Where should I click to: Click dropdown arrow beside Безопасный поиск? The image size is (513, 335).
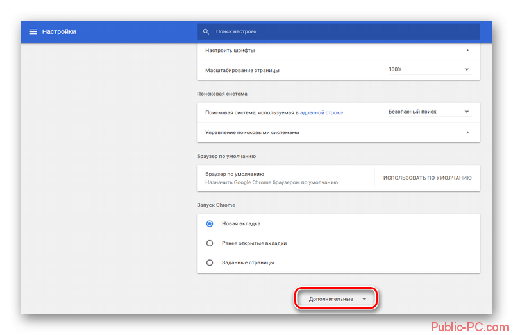pos(467,112)
